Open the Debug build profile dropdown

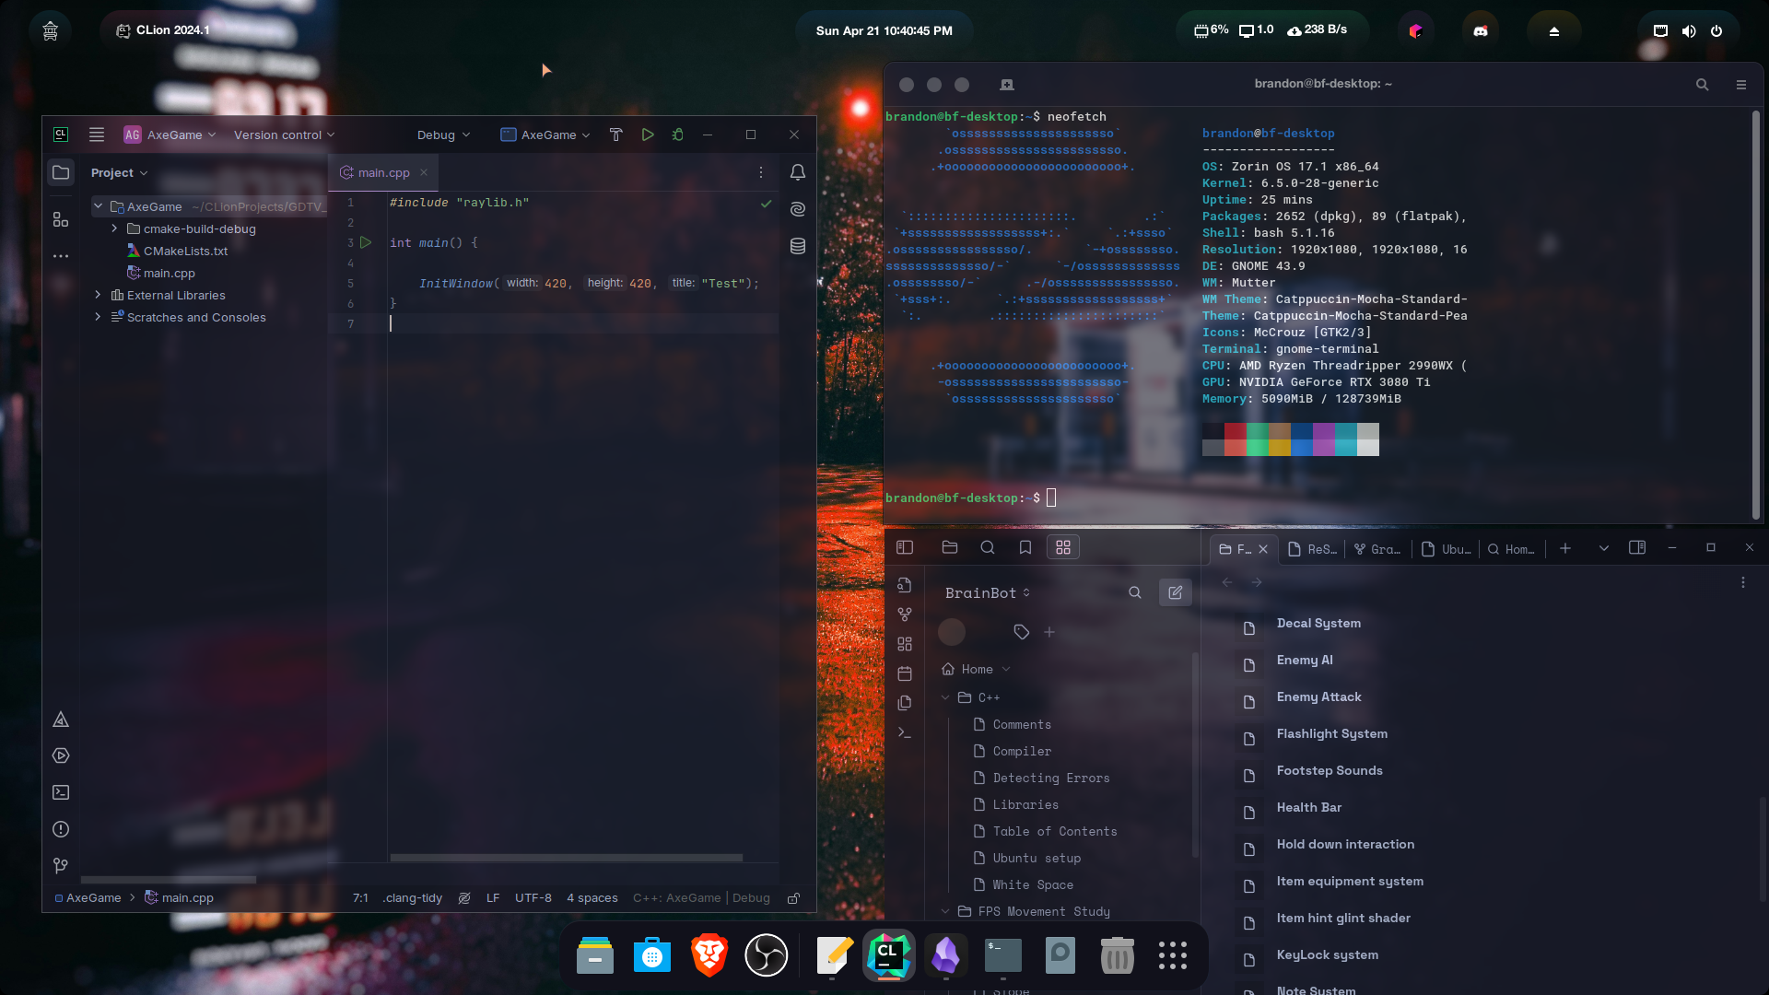pos(443,135)
